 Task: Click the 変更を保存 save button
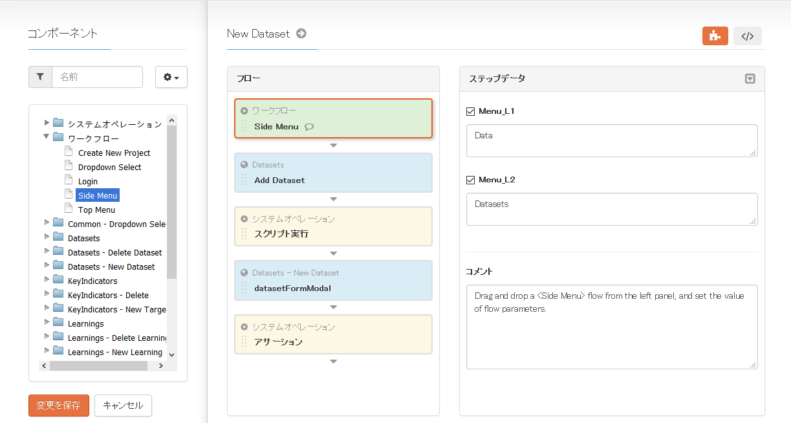(58, 406)
